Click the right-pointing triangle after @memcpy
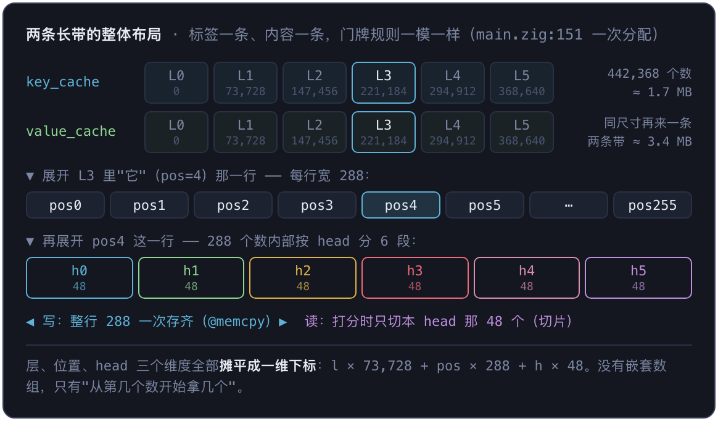Image resolution: width=718 pixels, height=421 pixels. 283,322
